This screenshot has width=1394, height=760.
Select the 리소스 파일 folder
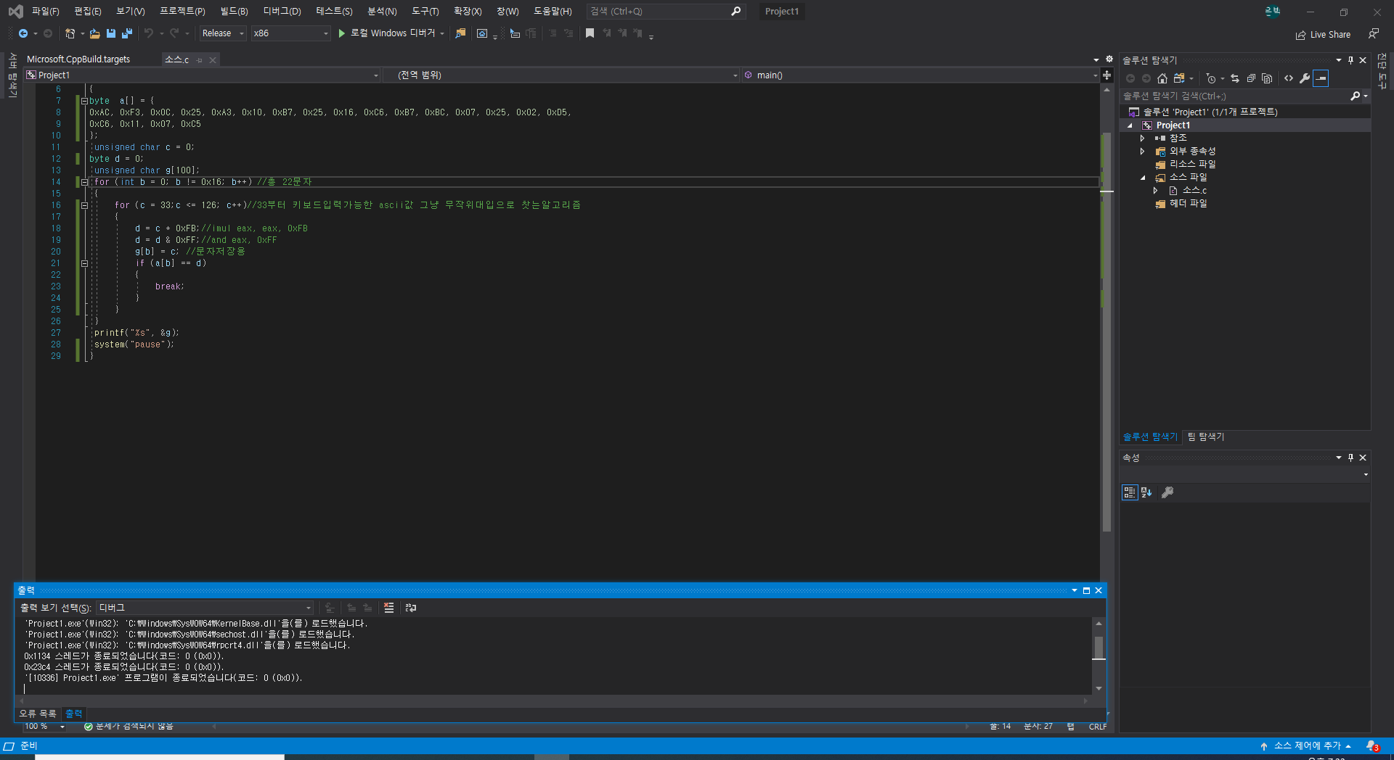1192,165
